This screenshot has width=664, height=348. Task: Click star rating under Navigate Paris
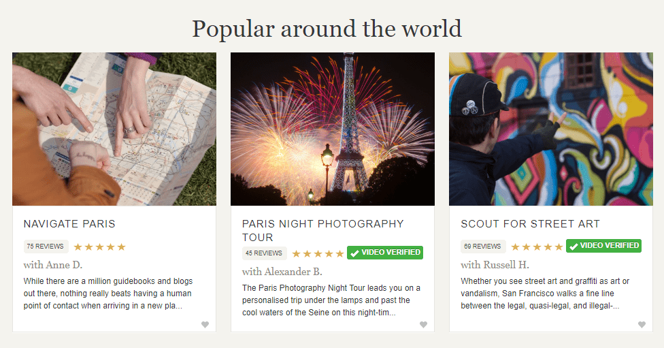(99, 247)
